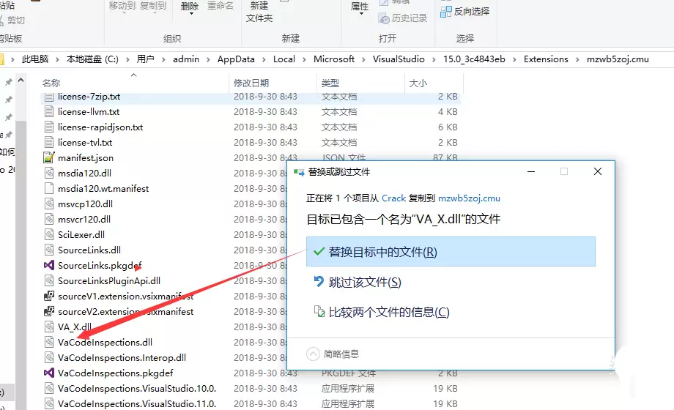This screenshot has height=410, width=674.
Task: Open the Crack source folder link
Action: pyautogui.click(x=393, y=198)
